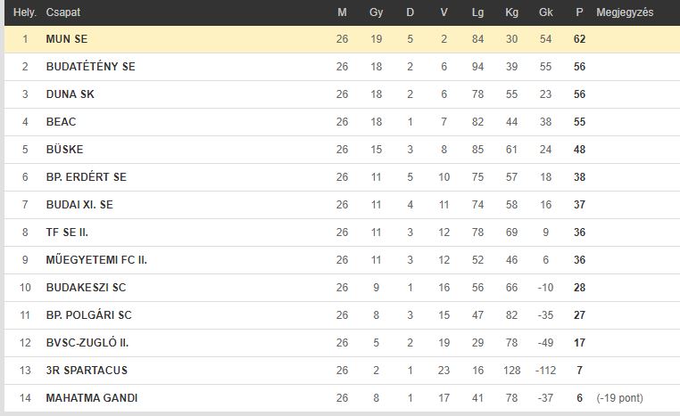The height and width of the screenshot is (416, 680).
Task: Select the Csapat column header
Action: coord(62,12)
